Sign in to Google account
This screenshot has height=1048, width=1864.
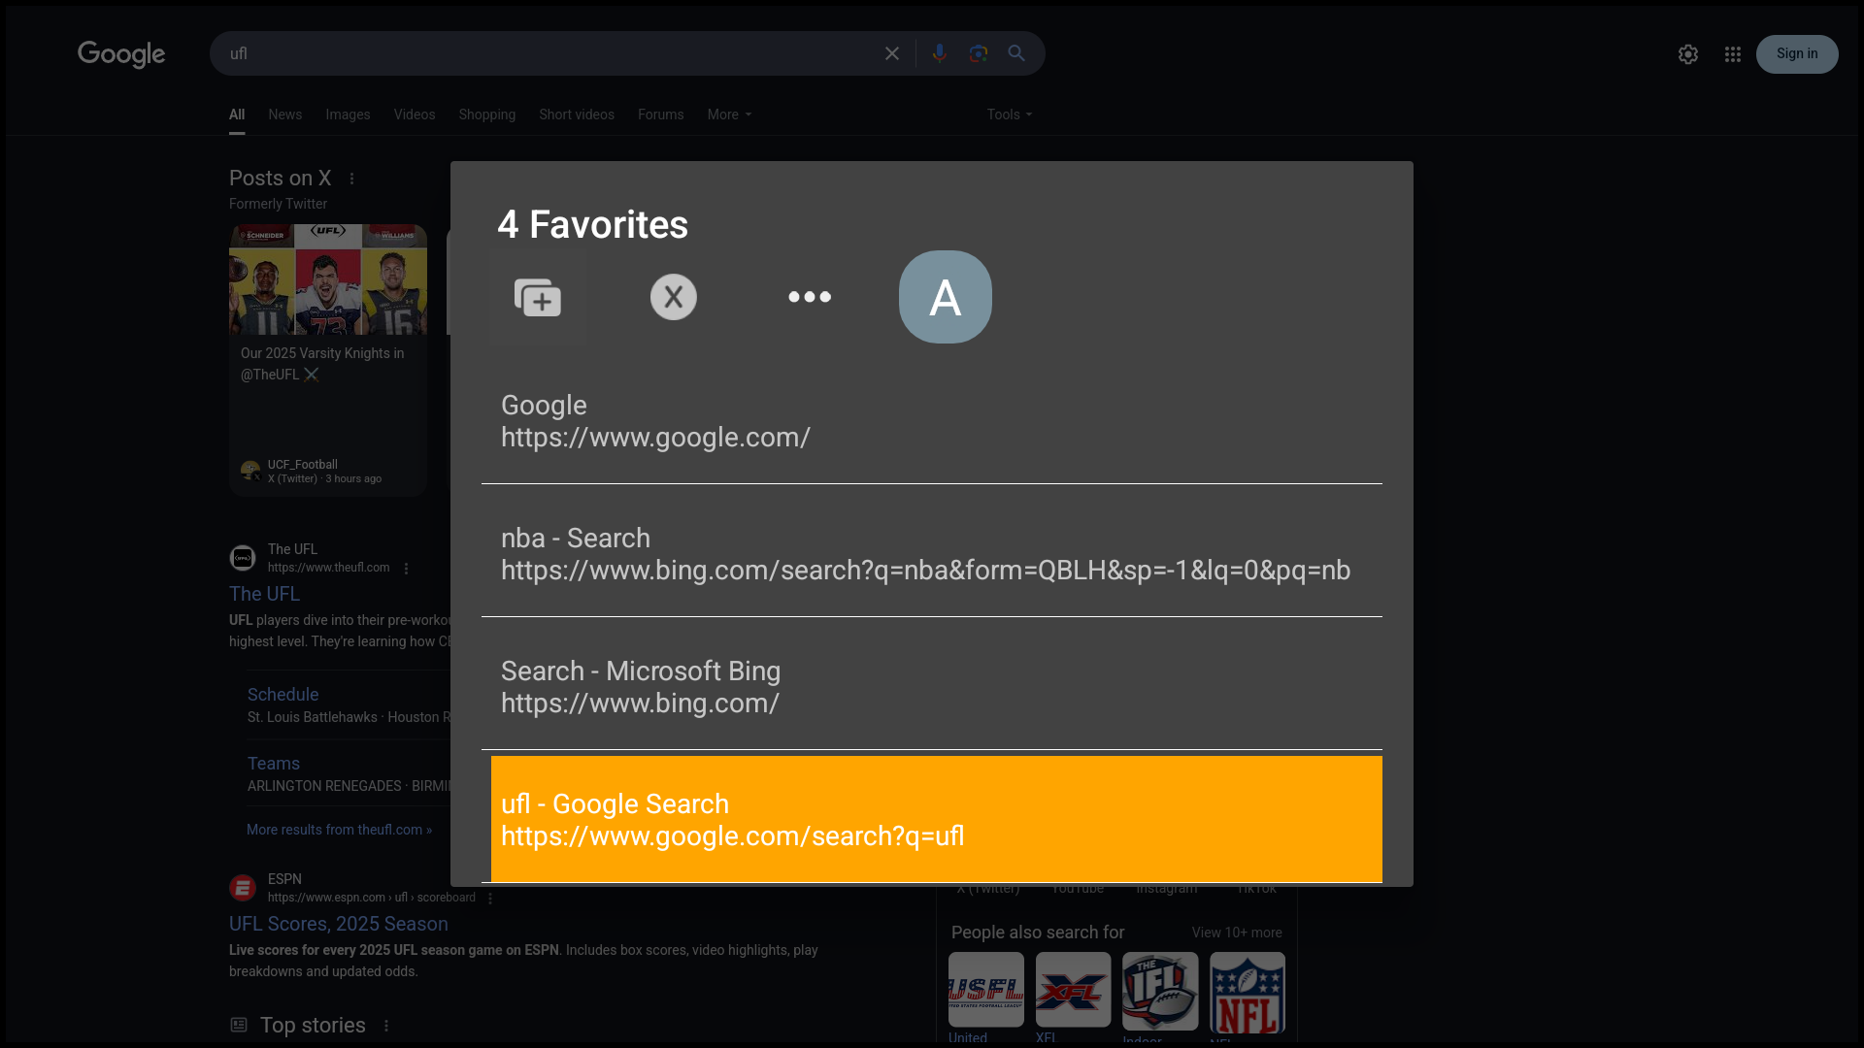click(1797, 54)
